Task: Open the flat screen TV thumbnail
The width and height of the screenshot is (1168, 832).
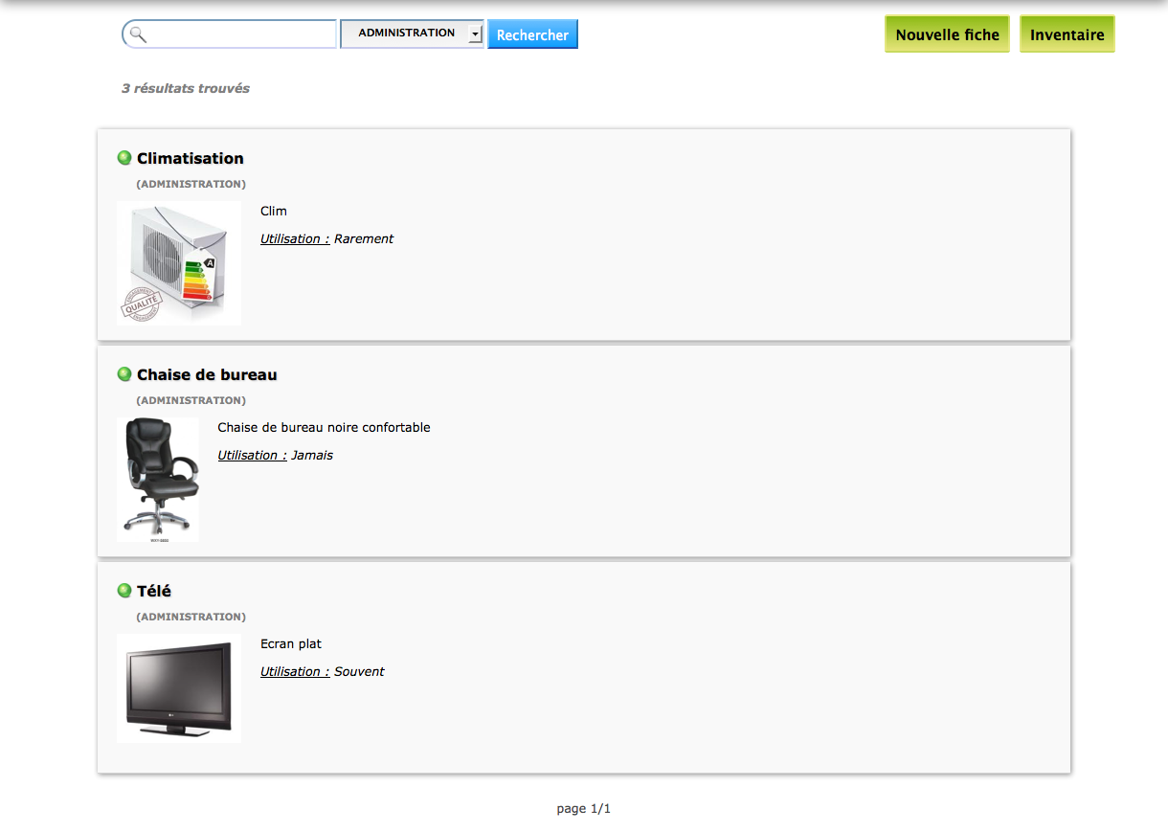Action: pos(179,688)
